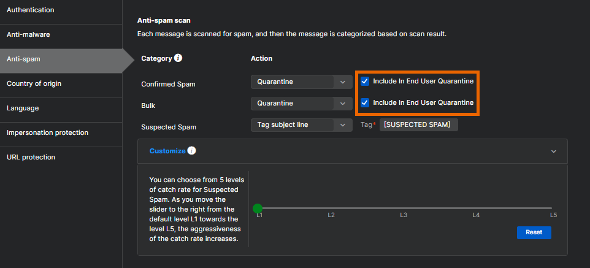Go to Country of origin settings

pos(34,84)
